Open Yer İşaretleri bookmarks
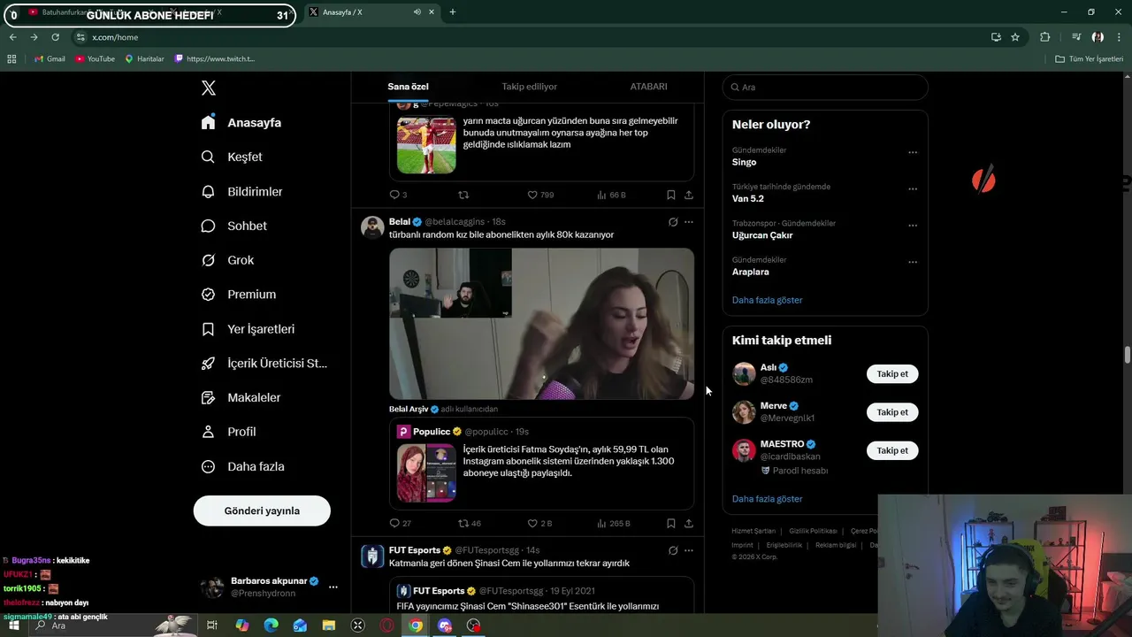This screenshot has width=1132, height=637. coord(248,328)
